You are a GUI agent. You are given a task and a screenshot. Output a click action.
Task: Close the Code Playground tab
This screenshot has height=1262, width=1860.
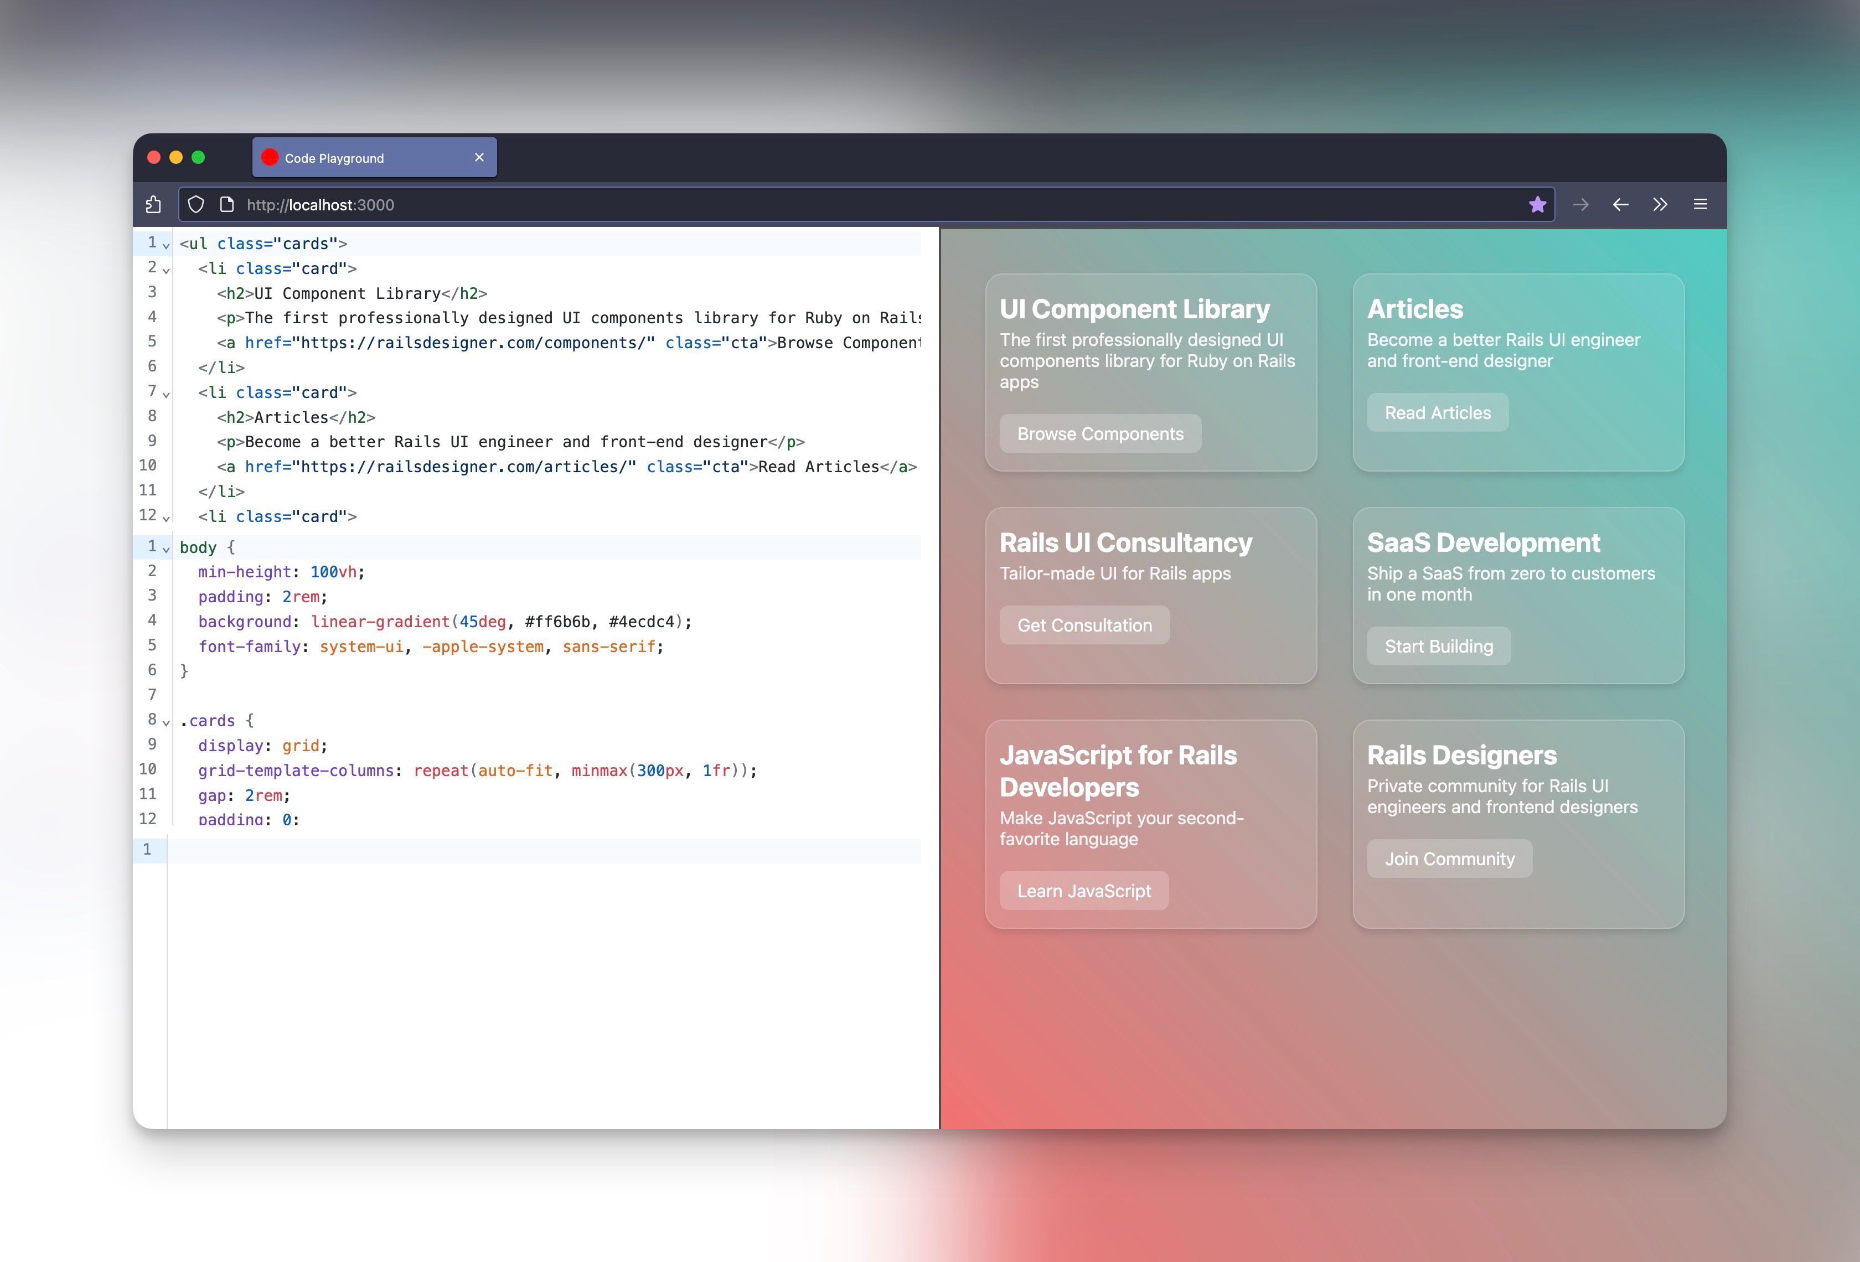(x=479, y=158)
